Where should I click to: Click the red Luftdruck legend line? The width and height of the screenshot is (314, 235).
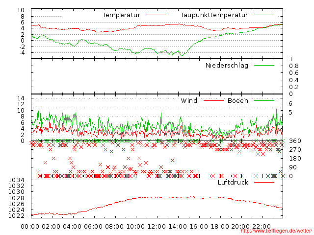click(264, 182)
